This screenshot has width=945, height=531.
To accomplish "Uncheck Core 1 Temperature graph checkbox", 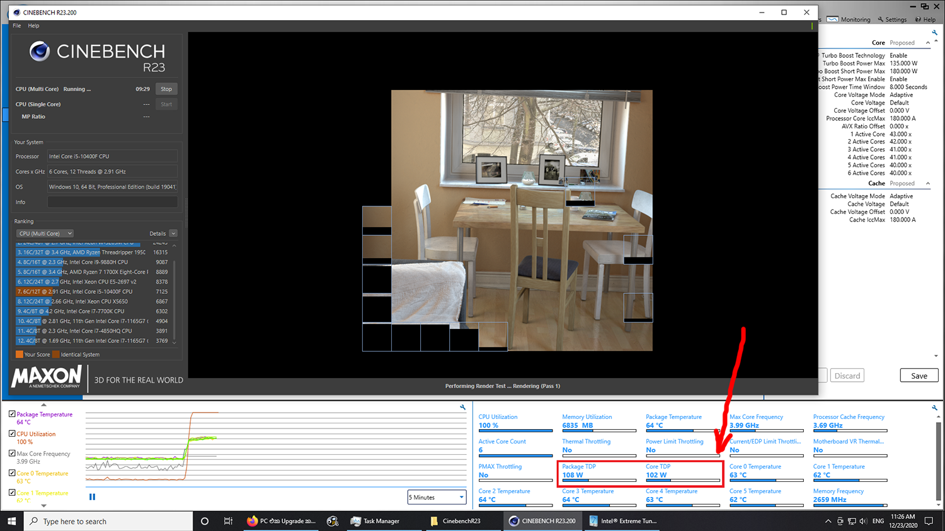I will (12, 493).
